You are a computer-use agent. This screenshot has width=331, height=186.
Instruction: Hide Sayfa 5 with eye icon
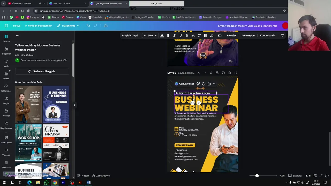pyautogui.click(x=211, y=73)
